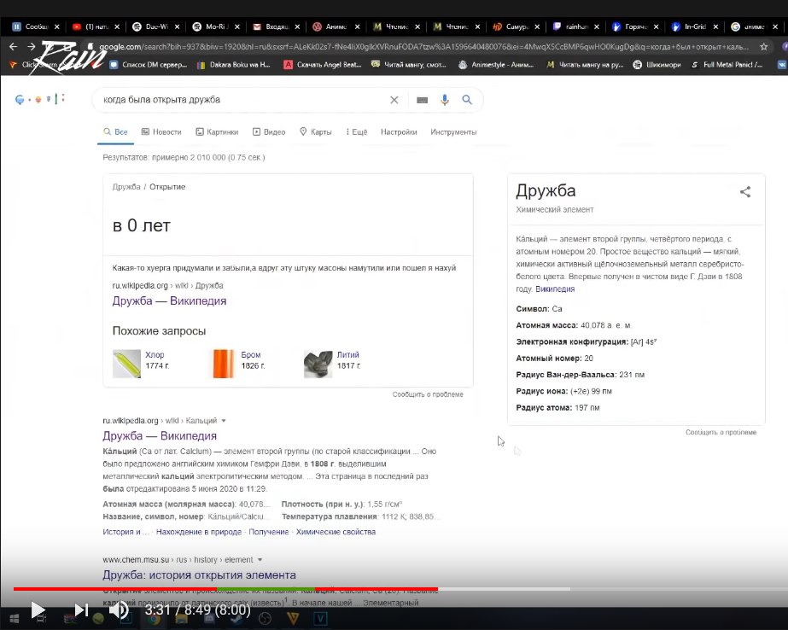Mute the video player volume

coord(120,610)
